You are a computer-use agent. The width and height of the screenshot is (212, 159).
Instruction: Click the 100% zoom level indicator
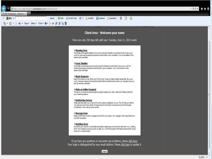[202, 157]
